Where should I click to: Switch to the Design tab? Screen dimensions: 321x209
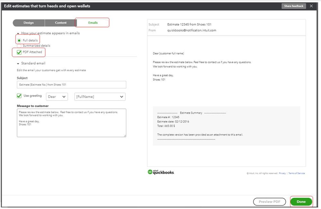[x=29, y=23]
